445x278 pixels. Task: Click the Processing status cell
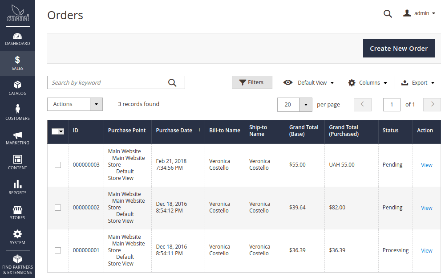(x=396, y=250)
